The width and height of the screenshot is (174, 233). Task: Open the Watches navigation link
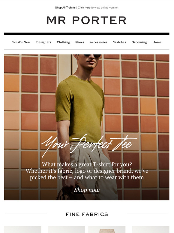[119, 42]
